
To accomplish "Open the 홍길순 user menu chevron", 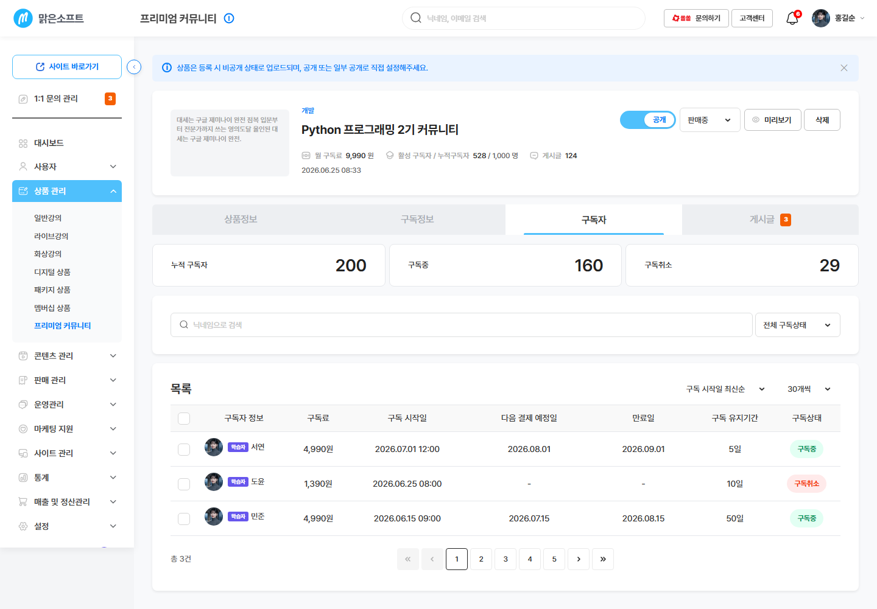I will coord(862,18).
